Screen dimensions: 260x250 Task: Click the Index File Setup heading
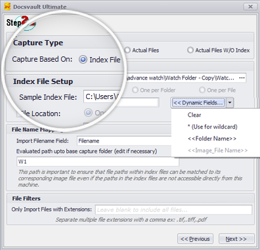click(43, 81)
